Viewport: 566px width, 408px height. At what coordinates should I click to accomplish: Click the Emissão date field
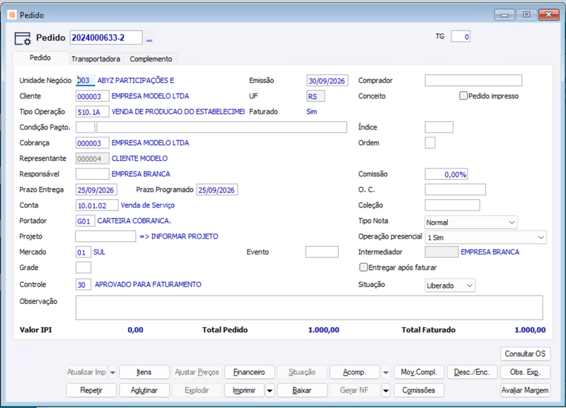pyautogui.click(x=328, y=80)
